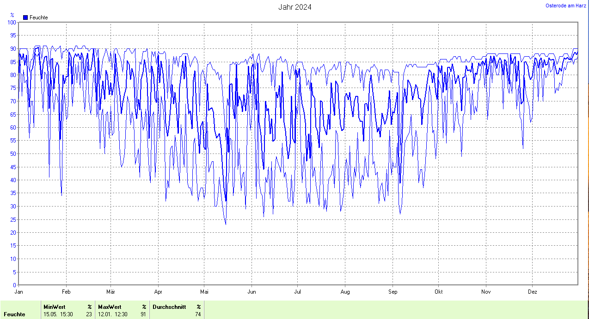This screenshot has width=589, height=319.
Task: Click the MaxWert column header
Action: [110, 307]
